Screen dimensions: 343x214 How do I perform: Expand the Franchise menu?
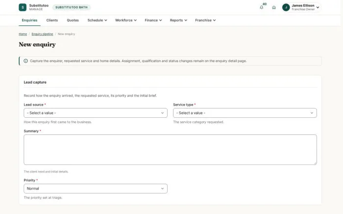click(x=205, y=21)
